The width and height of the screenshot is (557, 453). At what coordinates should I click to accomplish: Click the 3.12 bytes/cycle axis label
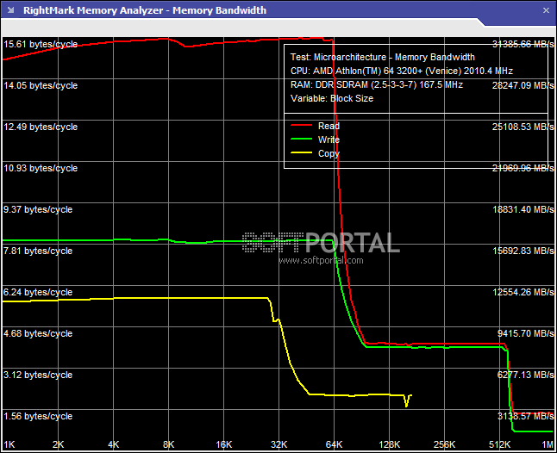click(38, 375)
